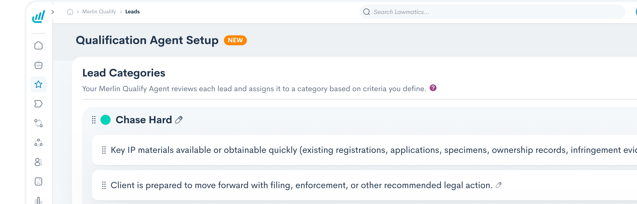
Task: Click the Lawmatics logo icon
Action: 38,16
